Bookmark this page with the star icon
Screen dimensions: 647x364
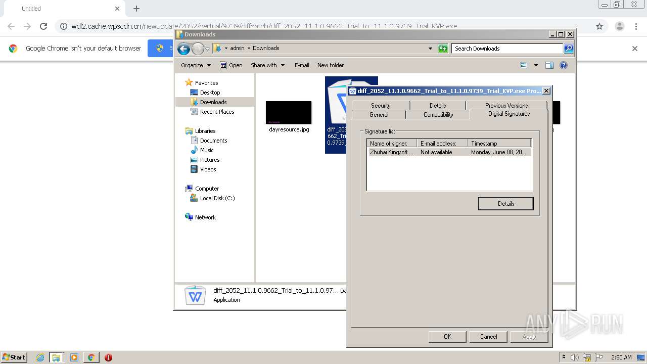coord(599,26)
